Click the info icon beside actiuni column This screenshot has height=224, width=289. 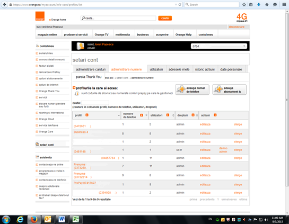[x=215, y=115]
